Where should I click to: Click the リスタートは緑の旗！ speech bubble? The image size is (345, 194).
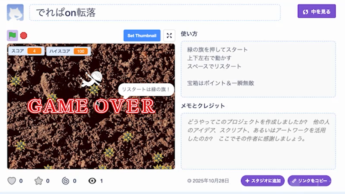point(146,89)
